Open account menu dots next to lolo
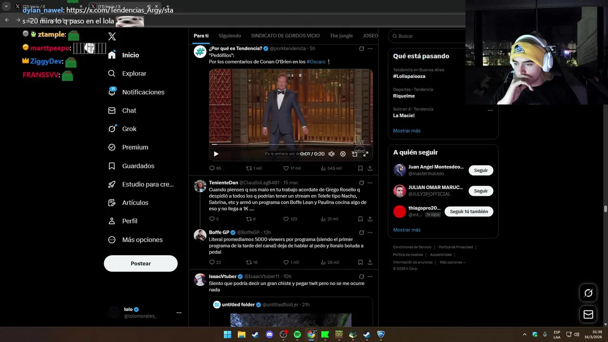Screen dimensions: 608x342 click(179, 313)
